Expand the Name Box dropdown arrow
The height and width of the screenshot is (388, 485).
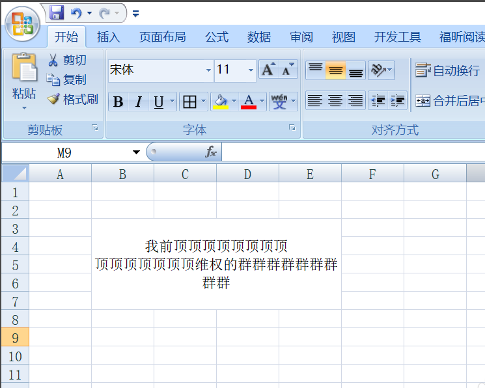pos(136,152)
